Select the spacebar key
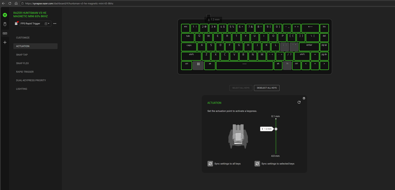The image size is (395, 190). (244, 66)
